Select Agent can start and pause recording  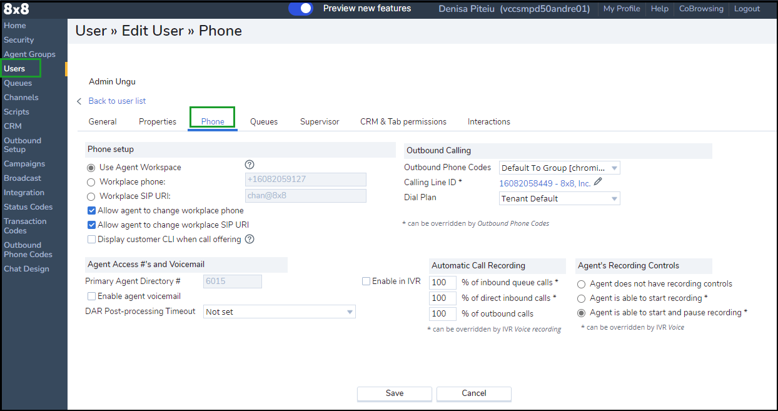pyautogui.click(x=582, y=313)
